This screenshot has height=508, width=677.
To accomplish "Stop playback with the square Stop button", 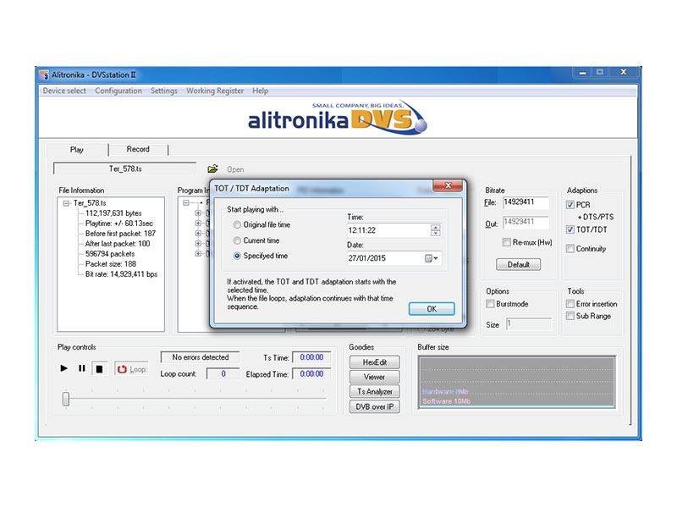I will (99, 369).
